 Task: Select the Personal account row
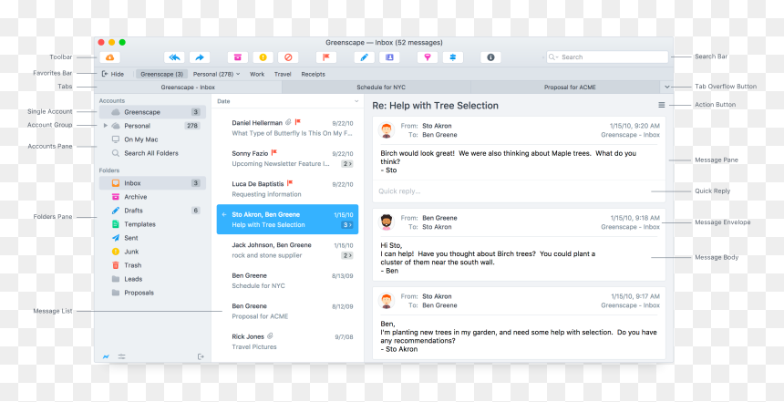pos(152,126)
